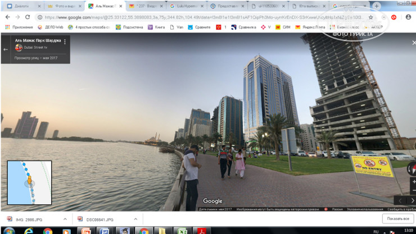Click the Показать все downloads button

[397, 219]
